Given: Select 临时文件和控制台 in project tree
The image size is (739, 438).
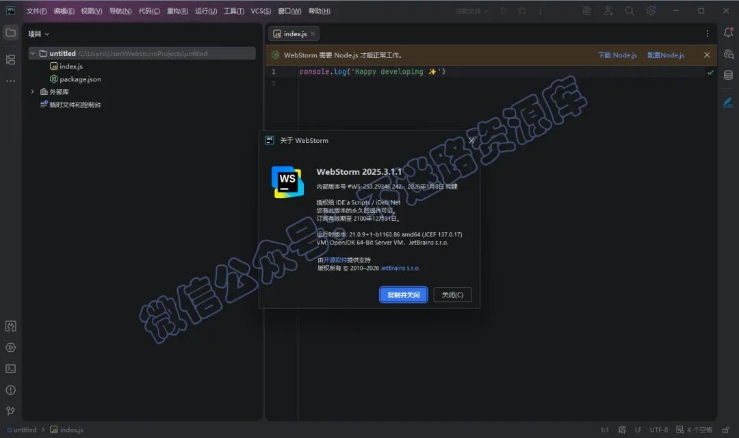Looking at the screenshot, I should [70, 105].
